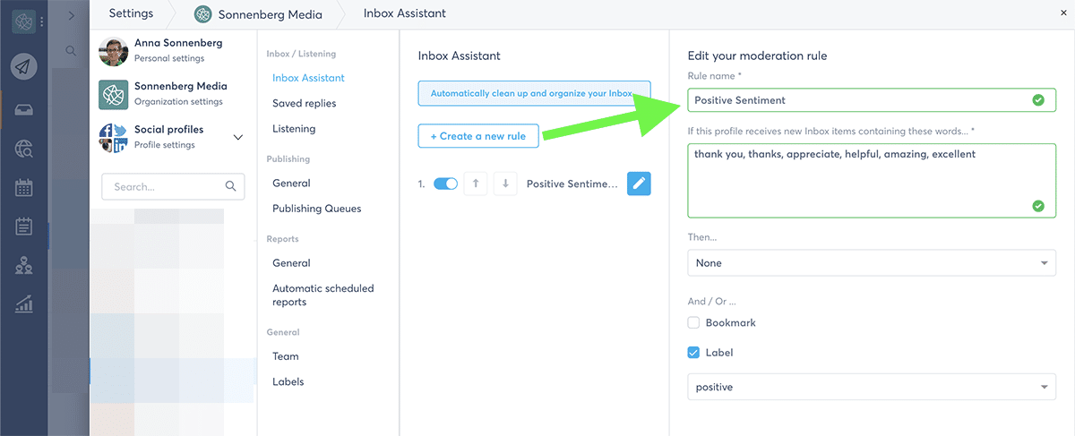Click the Rule name input field
Image resolution: width=1075 pixels, height=436 pixels.
(x=872, y=100)
